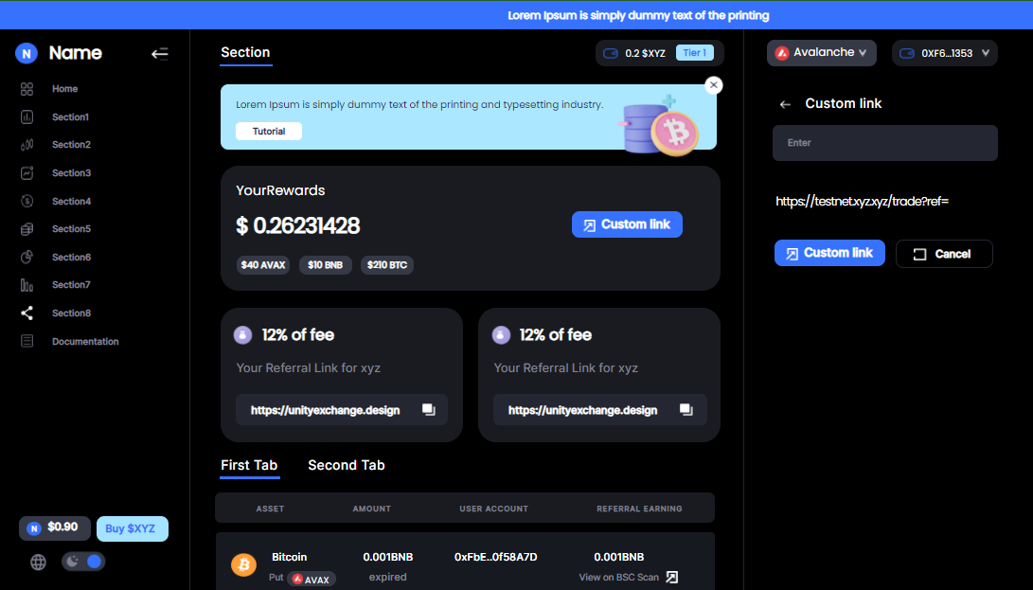Open Section1 via its bar chart icon

coord(27,116)
